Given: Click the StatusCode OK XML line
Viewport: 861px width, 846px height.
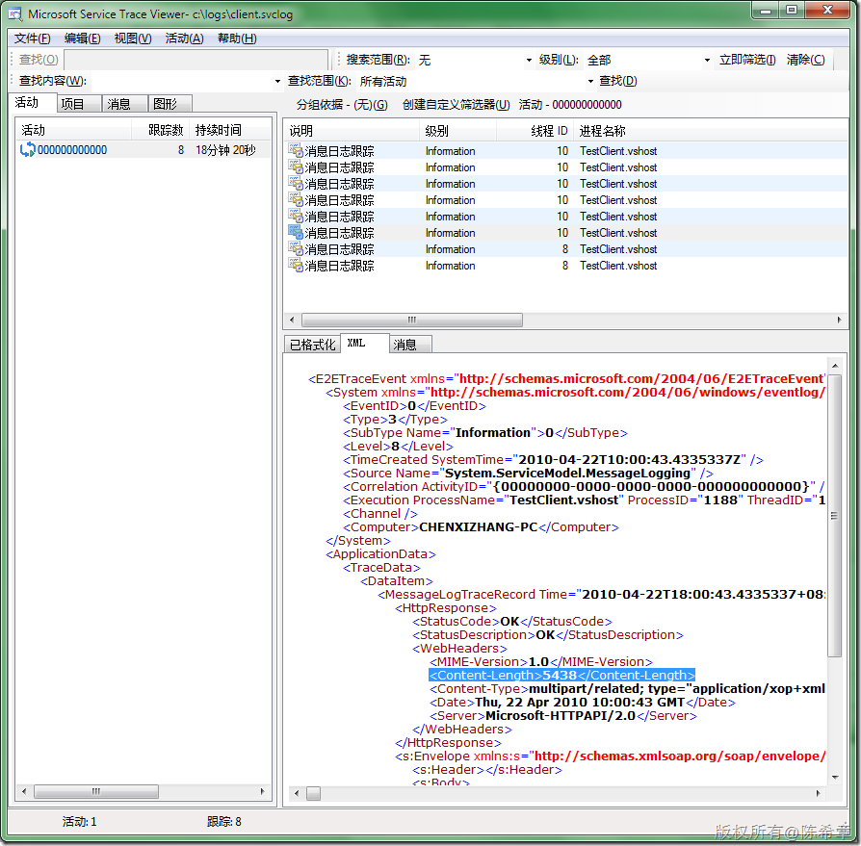Looking at the screenshot, I should (x=511, y=622).
